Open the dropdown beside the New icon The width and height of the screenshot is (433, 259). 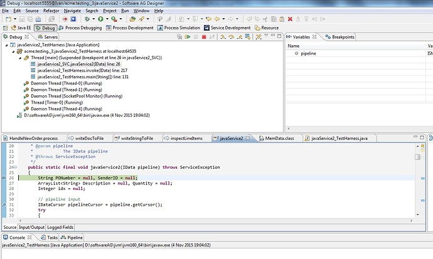15,19
